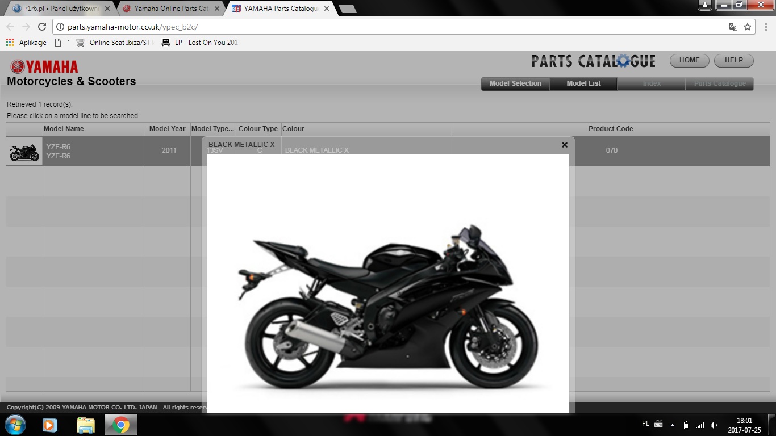776x436 pixels.
Task: Launch File Explorer from taskbar
Action: (x=86, y=425)
